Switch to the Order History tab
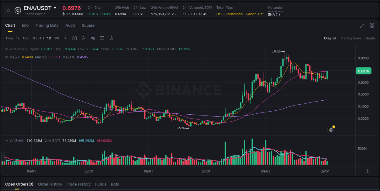This screenshot has width=380, height=191. tap(50, 184)
